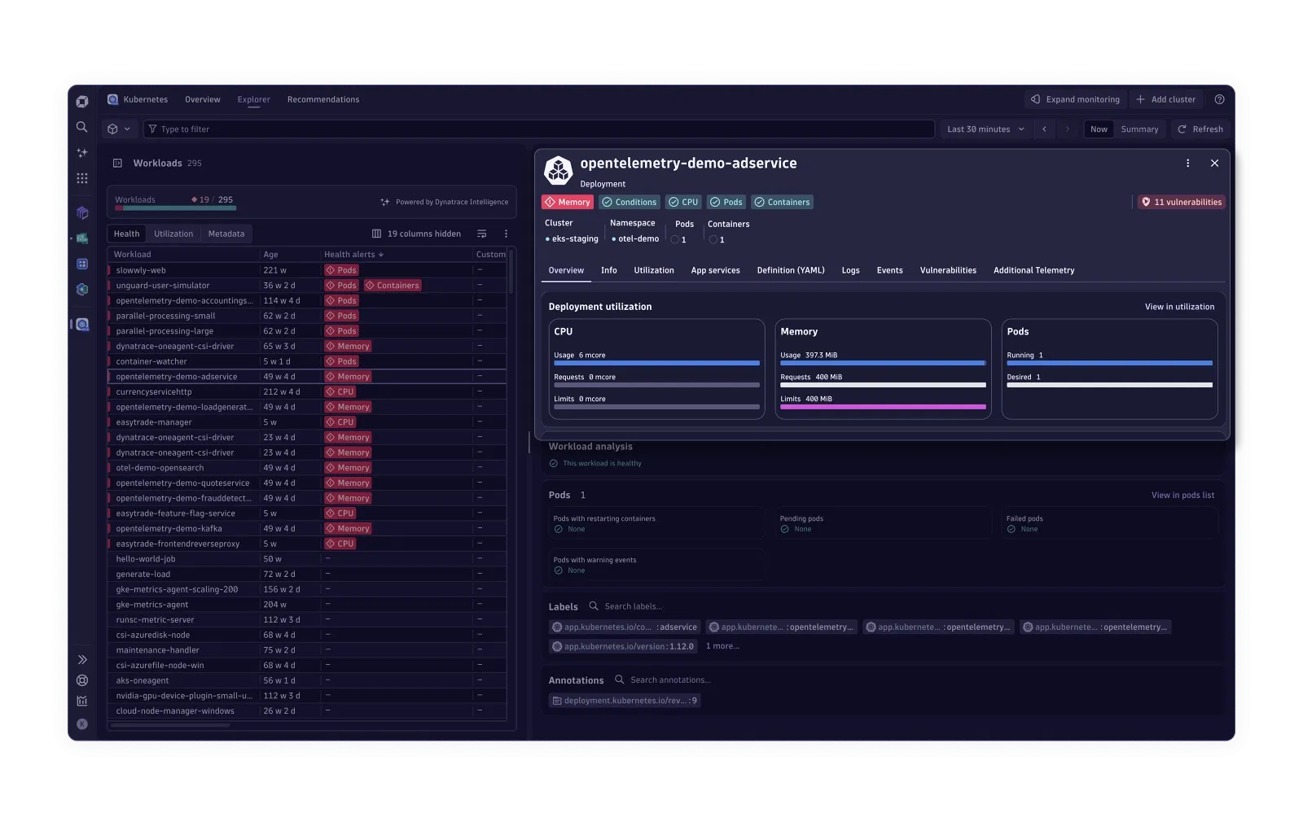1303x826 pixels.
Task: Open View in pods list link
Action: coord(1182,495)
